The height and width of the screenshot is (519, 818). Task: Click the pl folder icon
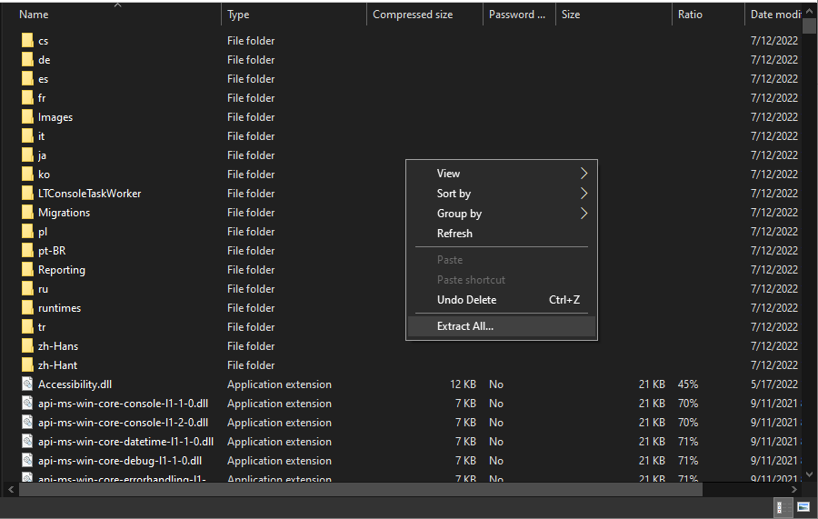click(x=27, y=232)
